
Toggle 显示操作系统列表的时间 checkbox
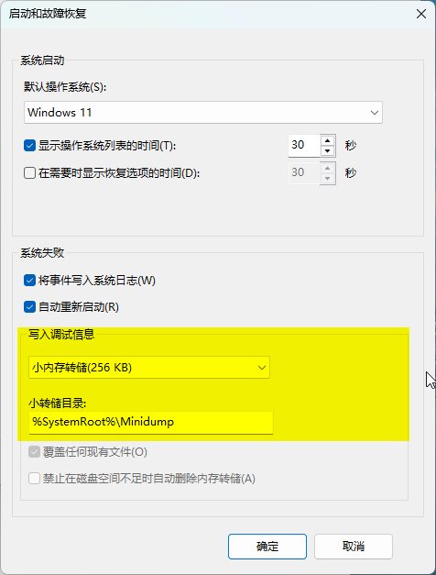point(29,146)
